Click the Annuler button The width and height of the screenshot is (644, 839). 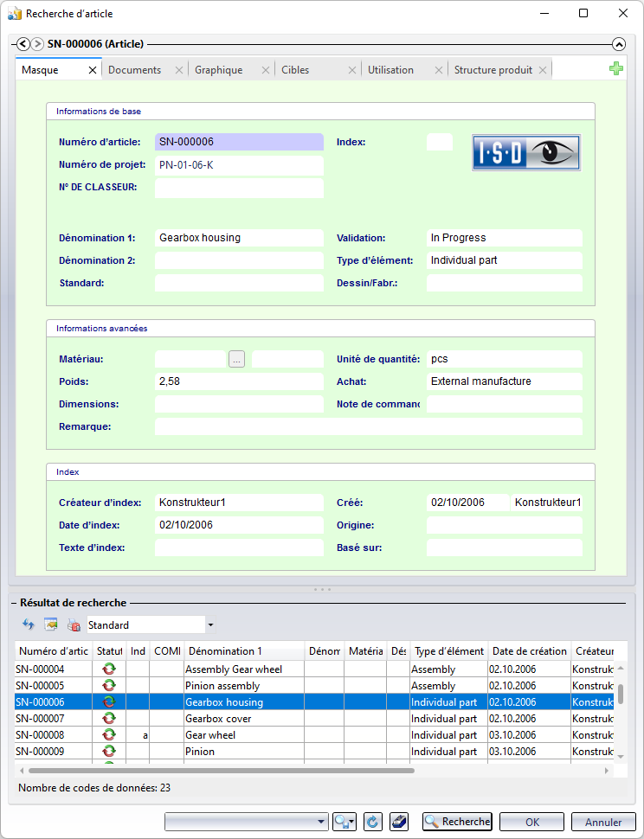click(603, 822)
